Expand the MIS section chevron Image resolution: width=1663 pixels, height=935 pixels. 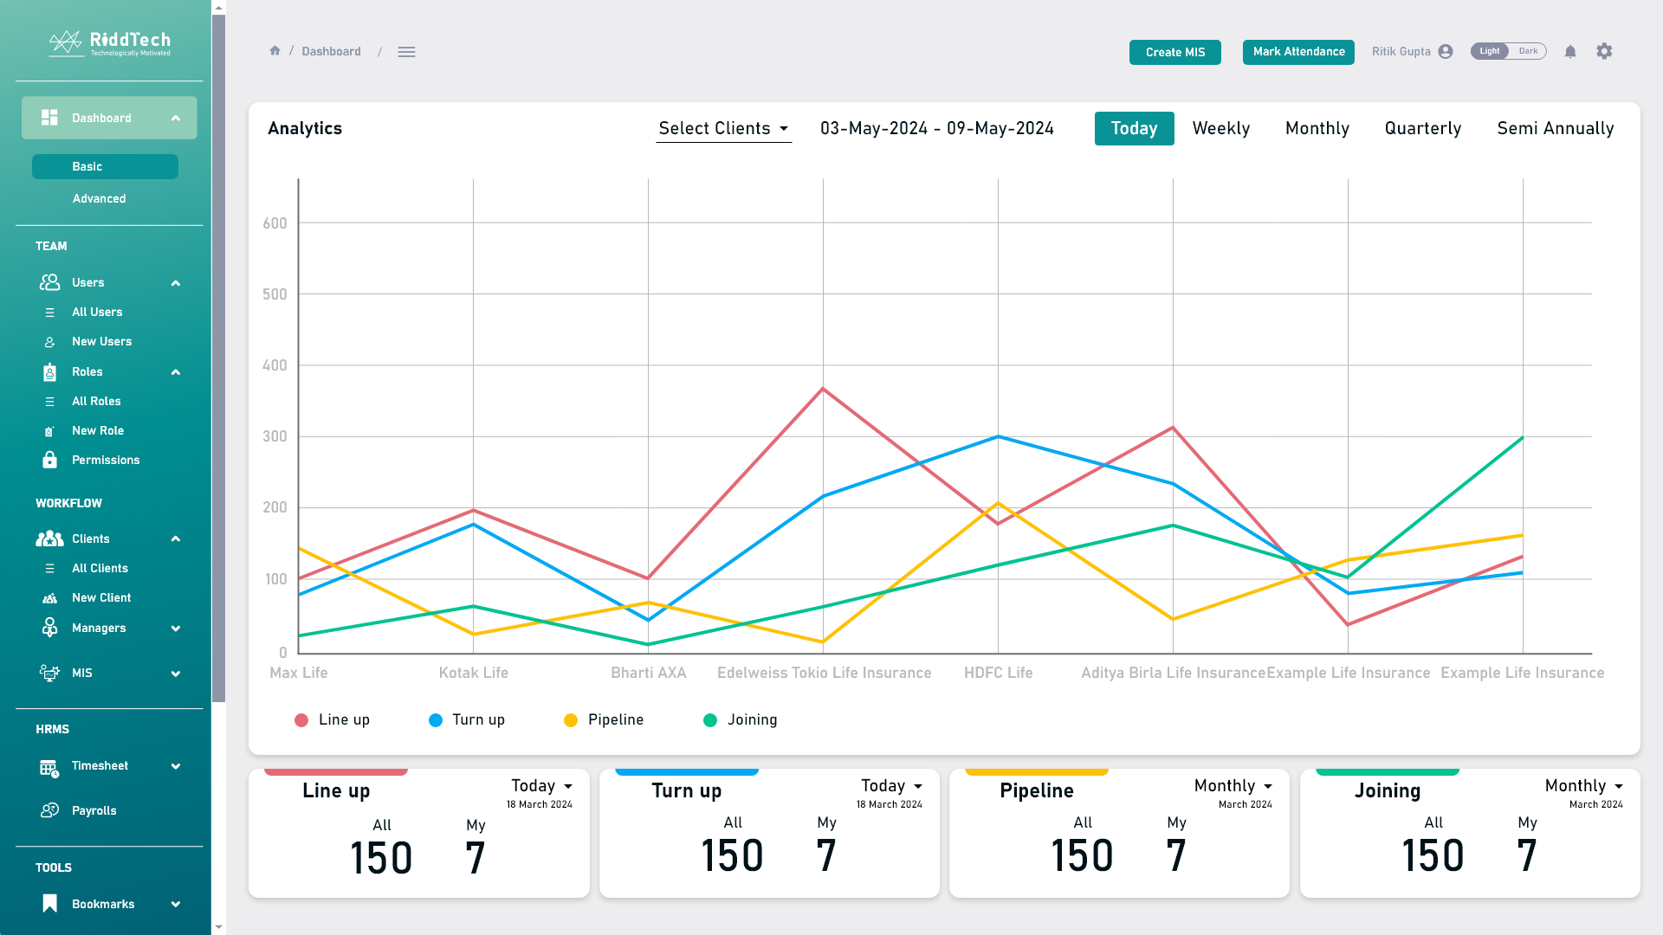(x=176, y=674)
